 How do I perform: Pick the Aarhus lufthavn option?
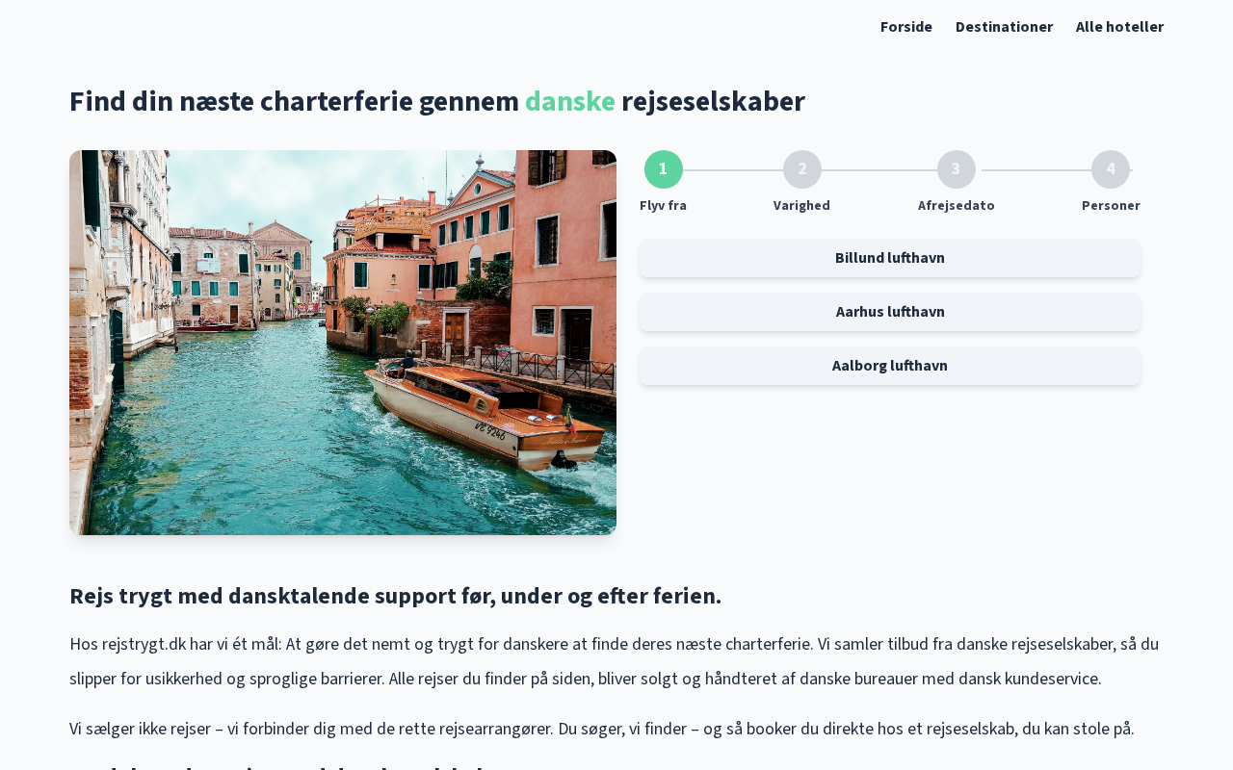pyautogui.click(x=889, y=312)
